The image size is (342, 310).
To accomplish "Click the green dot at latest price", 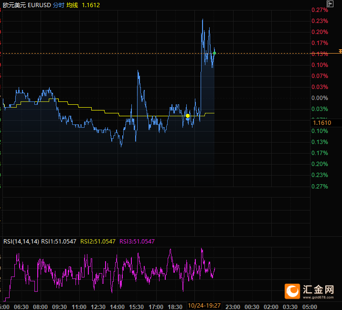I will [214, 53].
